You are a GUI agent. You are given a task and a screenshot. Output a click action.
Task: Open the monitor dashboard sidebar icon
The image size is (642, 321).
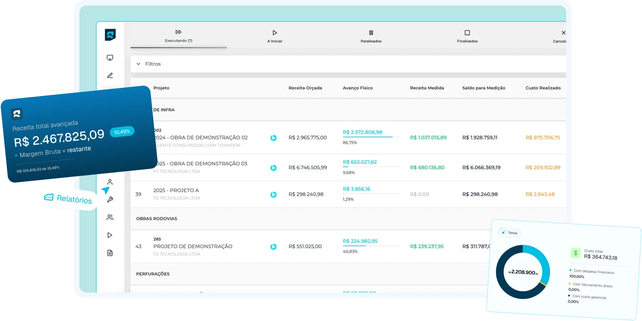[x=110, y=58]
